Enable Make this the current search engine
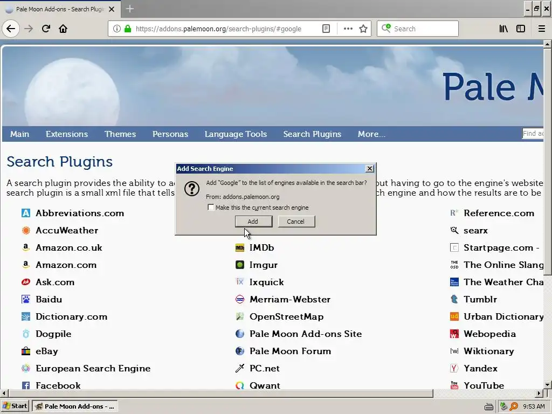Viewport: 552px width, 414px height. pos(211,208)
